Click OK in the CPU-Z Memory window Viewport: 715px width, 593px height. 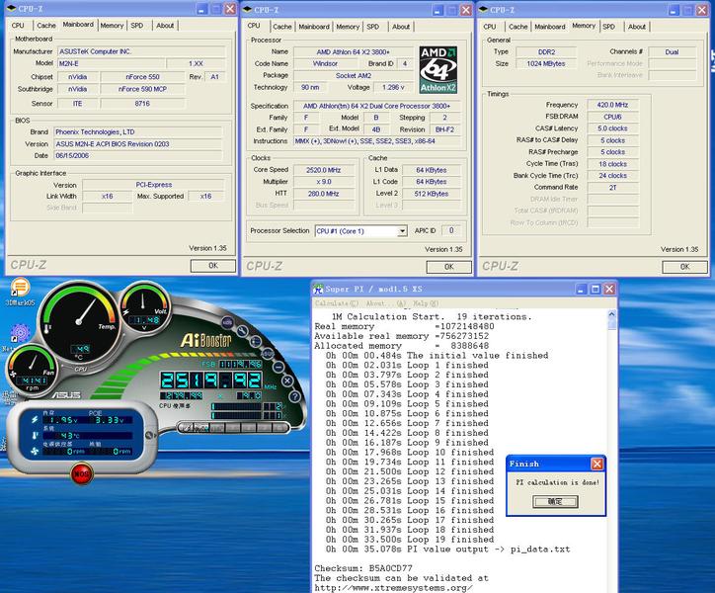[684, 267]
